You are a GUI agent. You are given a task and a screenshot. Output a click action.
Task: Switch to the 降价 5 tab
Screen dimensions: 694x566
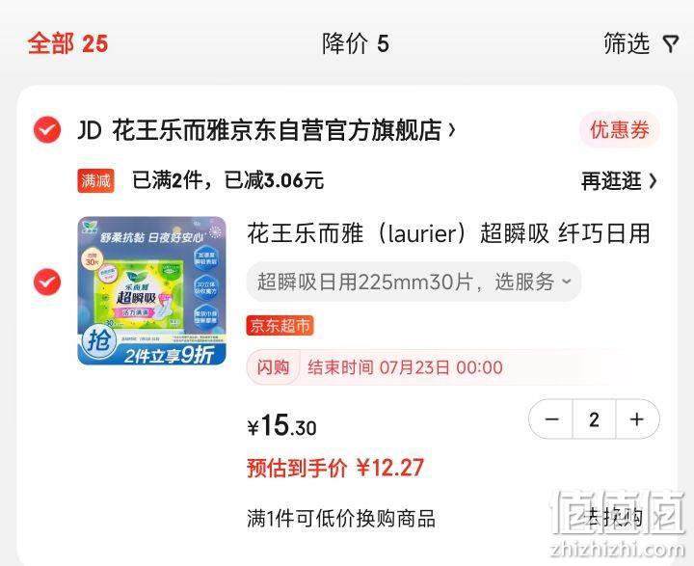(x=356, y=43)
